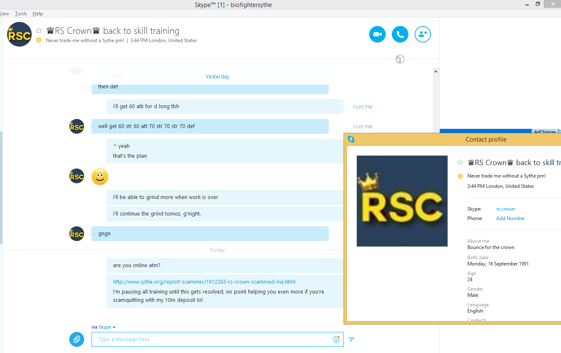Type a message here input field

click(x=217, y=339)
